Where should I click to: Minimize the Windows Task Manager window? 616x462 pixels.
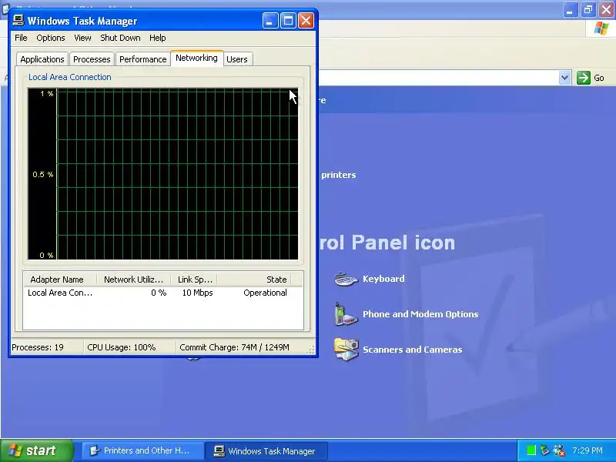[270, 21]
